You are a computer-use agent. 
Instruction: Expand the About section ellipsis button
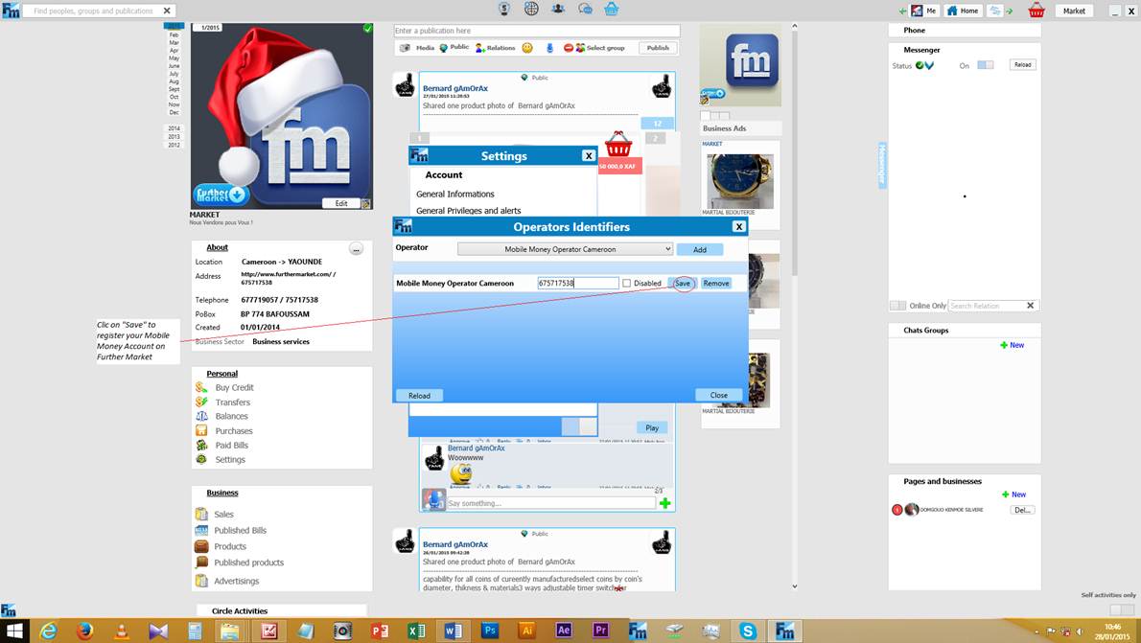pyautogui.click(x=356, y=249)
